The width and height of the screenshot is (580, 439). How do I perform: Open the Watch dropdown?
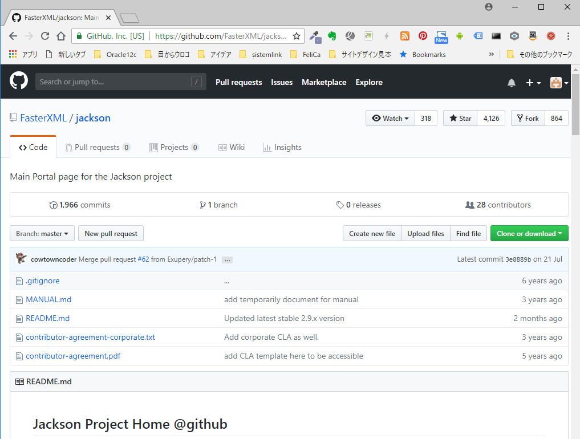coord(390,119)
